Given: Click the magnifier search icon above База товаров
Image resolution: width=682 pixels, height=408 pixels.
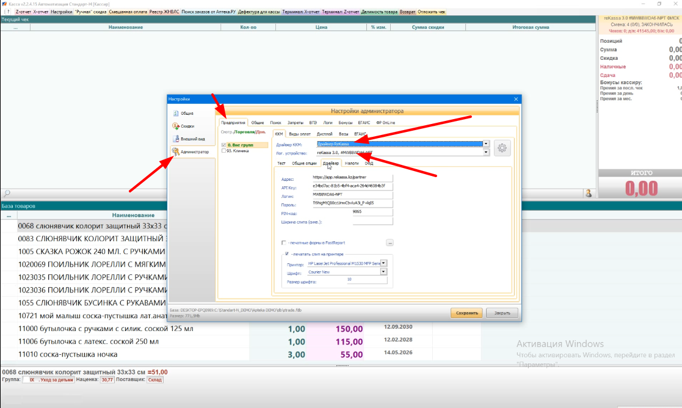Looking at the screenshot, I should (x=6, y=194).
